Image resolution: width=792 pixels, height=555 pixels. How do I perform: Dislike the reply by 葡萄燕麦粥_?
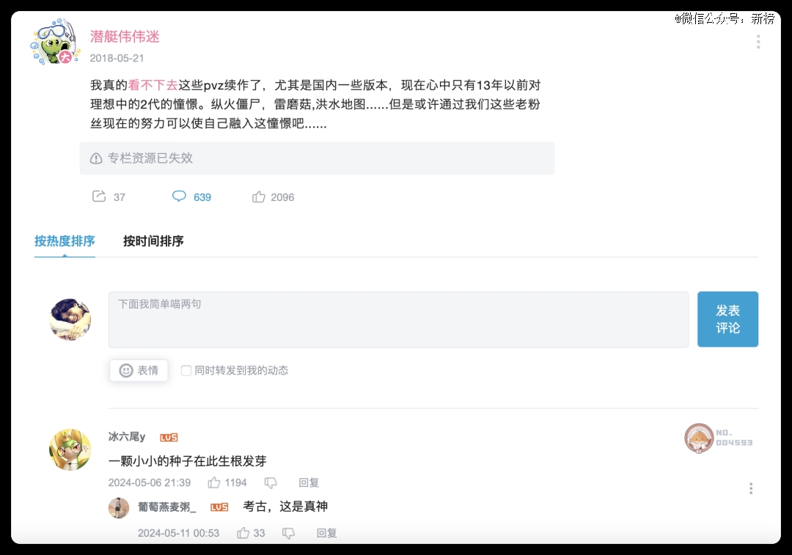[288, 533]
